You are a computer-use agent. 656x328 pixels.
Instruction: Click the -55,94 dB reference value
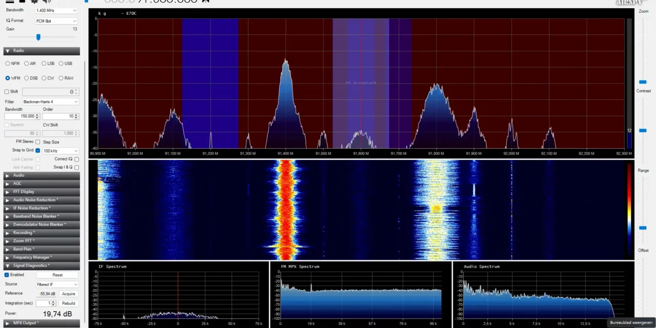click(48, 294)
